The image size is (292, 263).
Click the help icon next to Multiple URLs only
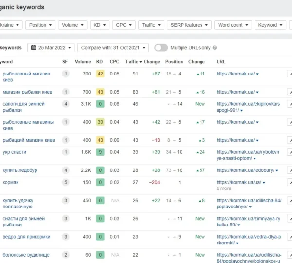pyautogui.click(x=215, y=48)
